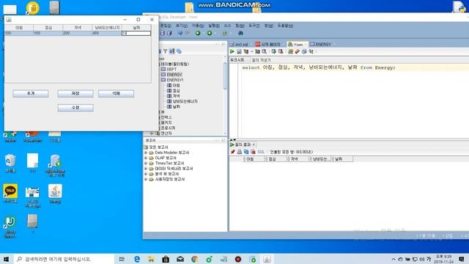Click the green Back navigation arrow
Viewport: 469px width, 264px height.
(x=198, y=33)
